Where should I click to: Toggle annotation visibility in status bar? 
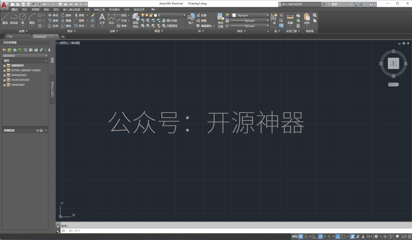coord(352,236)
